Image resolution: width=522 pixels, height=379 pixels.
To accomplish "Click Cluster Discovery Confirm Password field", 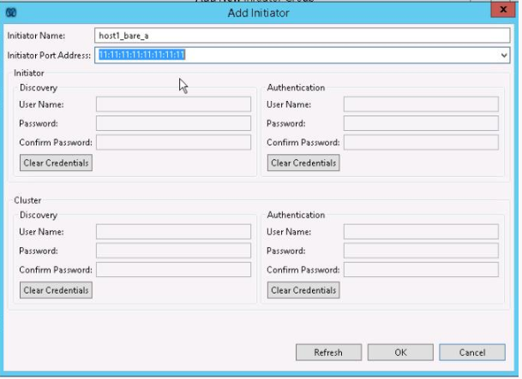I will (173, 269).
